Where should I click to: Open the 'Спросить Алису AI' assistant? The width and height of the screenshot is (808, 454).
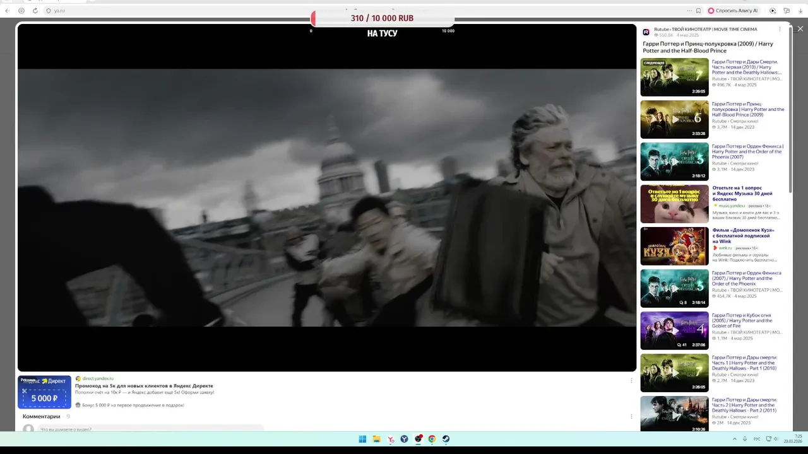point(733,11)
